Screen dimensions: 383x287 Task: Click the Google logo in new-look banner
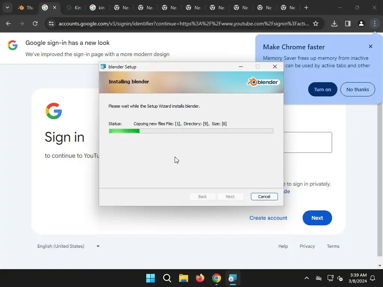click(x=13, y=45)
